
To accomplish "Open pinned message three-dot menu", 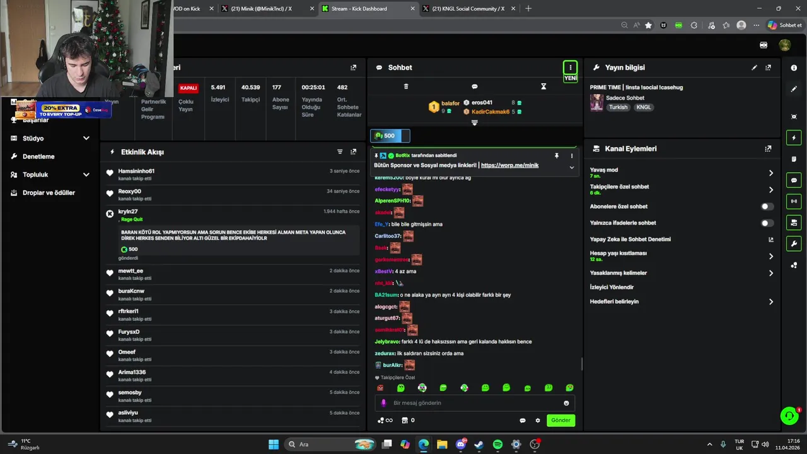I will pos(572,156).
